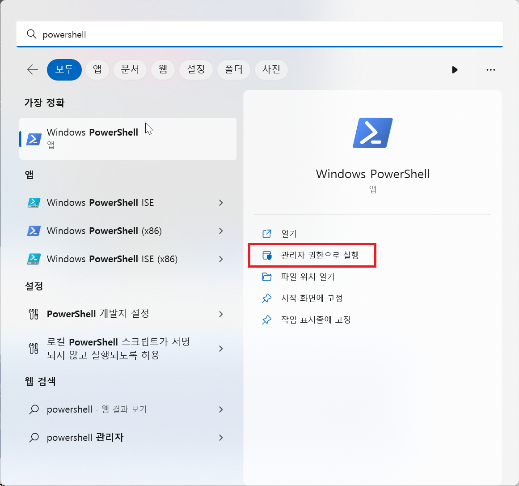Click the search magnifier icon
519x486 pixels.
(31, 34)
